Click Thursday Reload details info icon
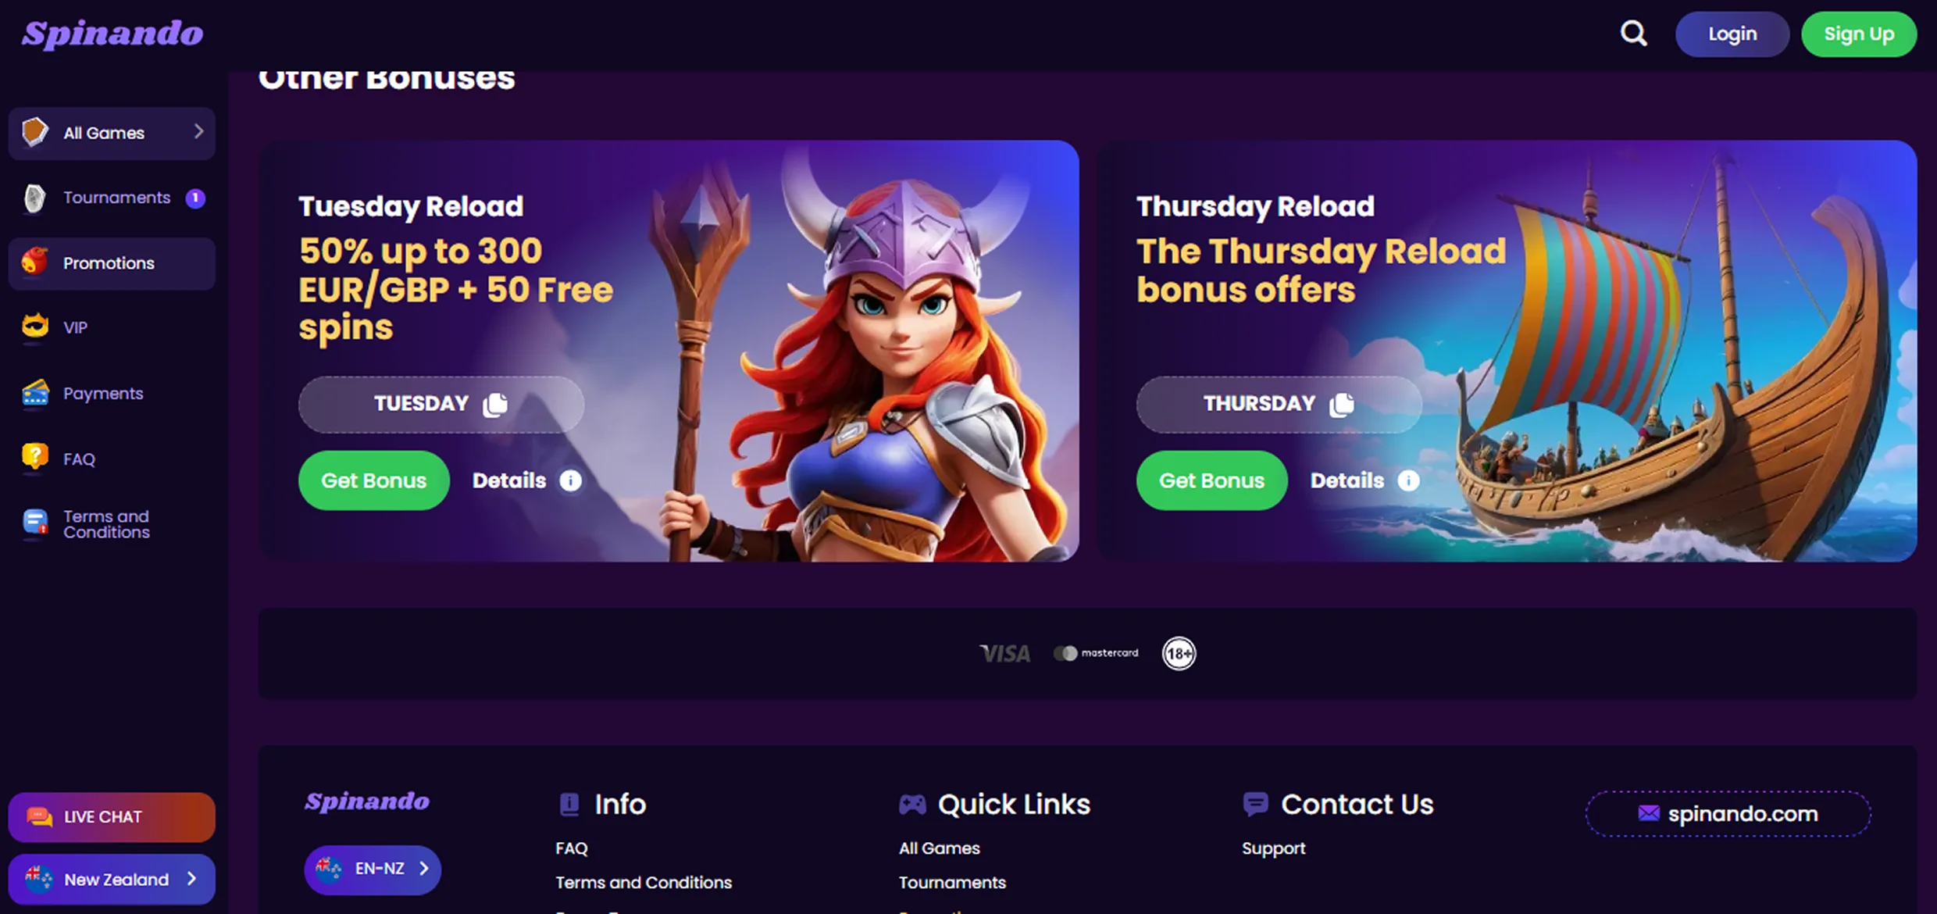 (1408, 480)
